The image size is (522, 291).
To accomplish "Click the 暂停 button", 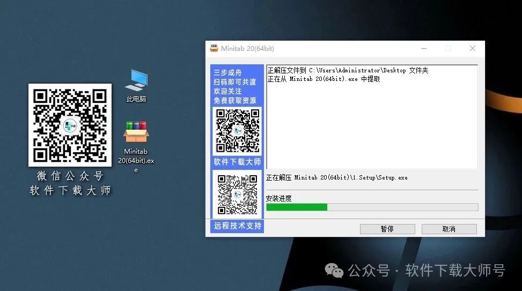I will pyautogui.click(x=387, y=229).
